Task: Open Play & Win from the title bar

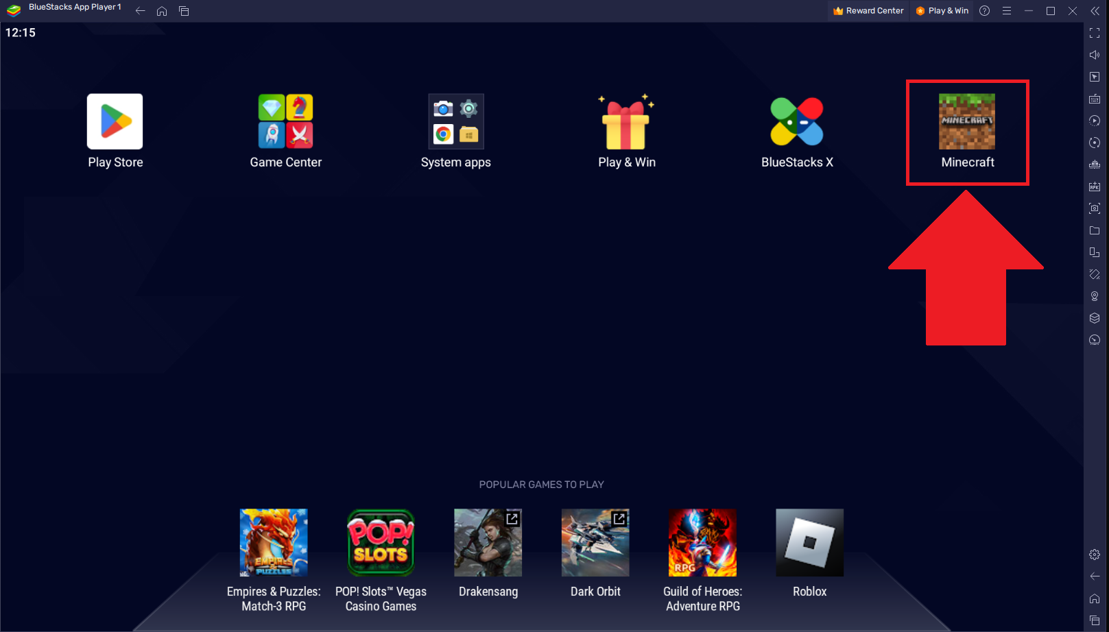Action: (x=942, y=10)
